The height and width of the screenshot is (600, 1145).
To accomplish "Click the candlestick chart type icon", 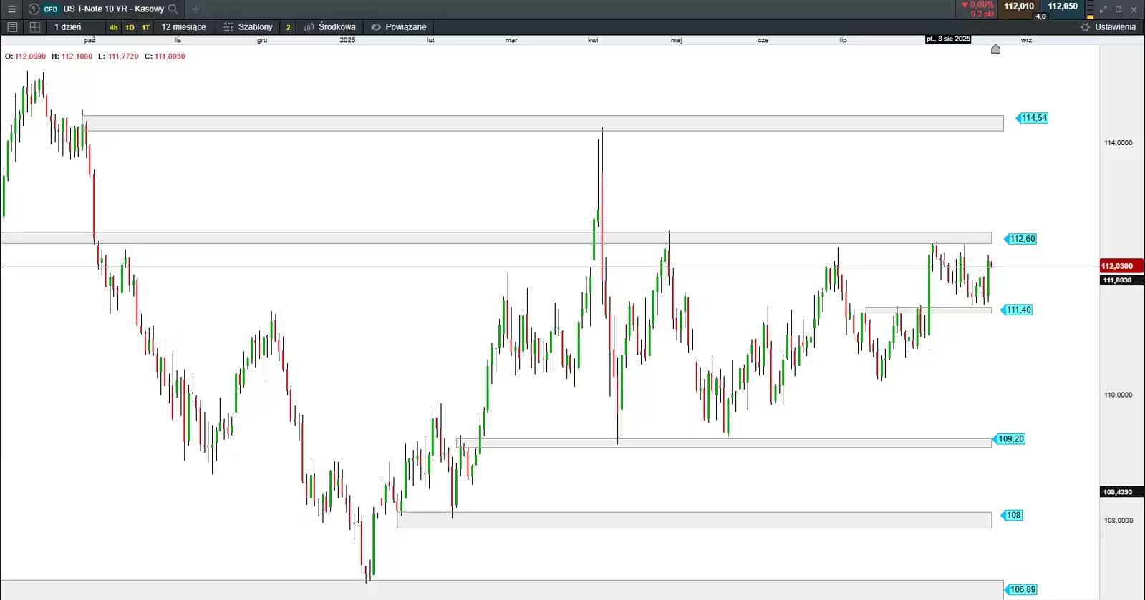I will 309,27.
